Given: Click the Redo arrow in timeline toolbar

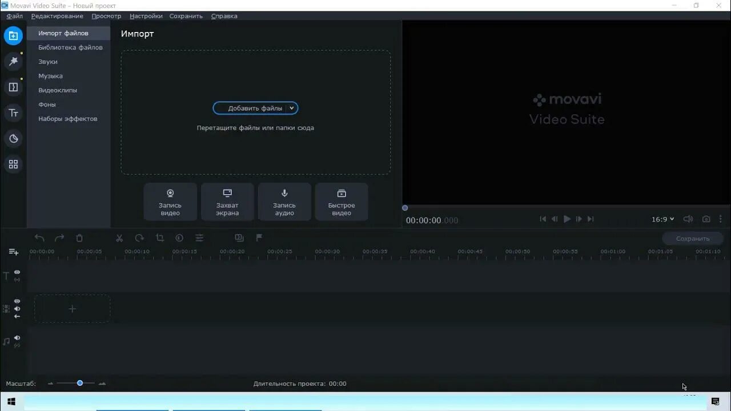Looking at the screenshot, I should click(59, 238).
